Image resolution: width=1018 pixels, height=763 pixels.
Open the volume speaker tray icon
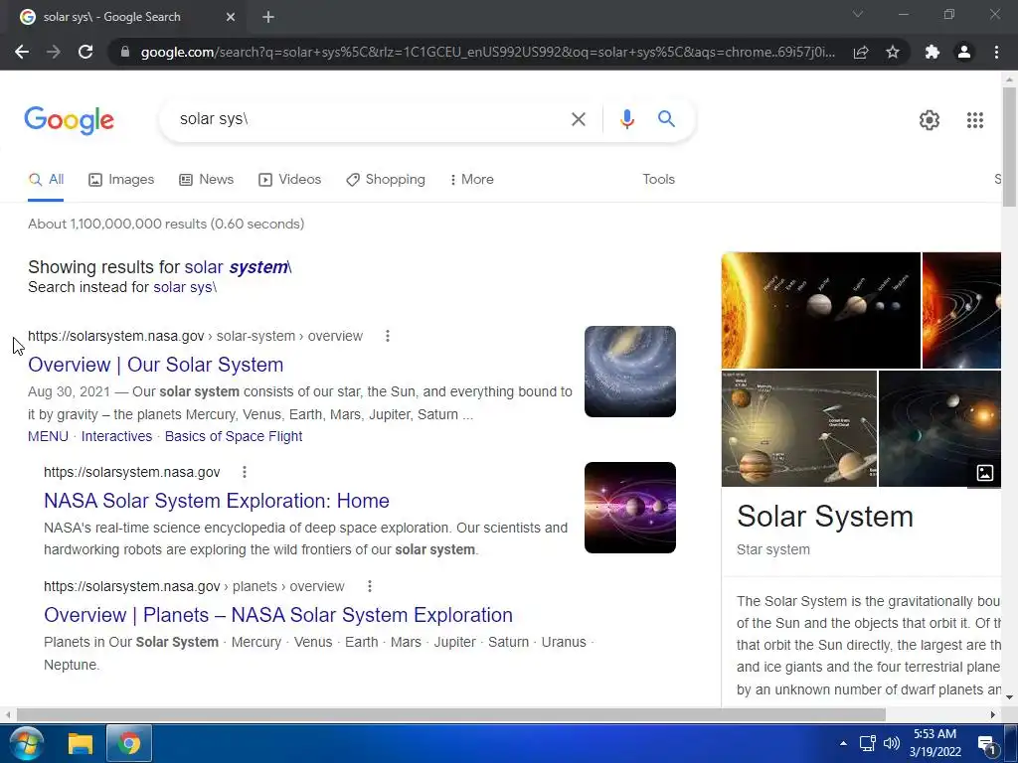[x=892, y=743]
